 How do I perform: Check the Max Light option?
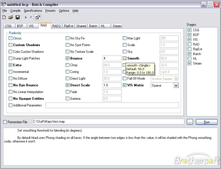coord(124,38)
